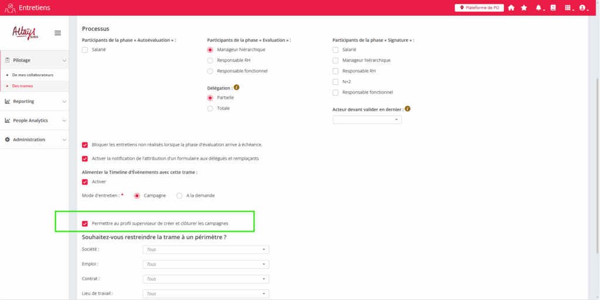Click the home icon in top bar

click(511, 8)
